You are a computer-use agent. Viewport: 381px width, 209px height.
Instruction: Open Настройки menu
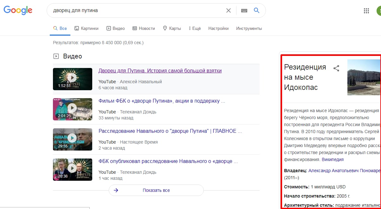[218, 28]
